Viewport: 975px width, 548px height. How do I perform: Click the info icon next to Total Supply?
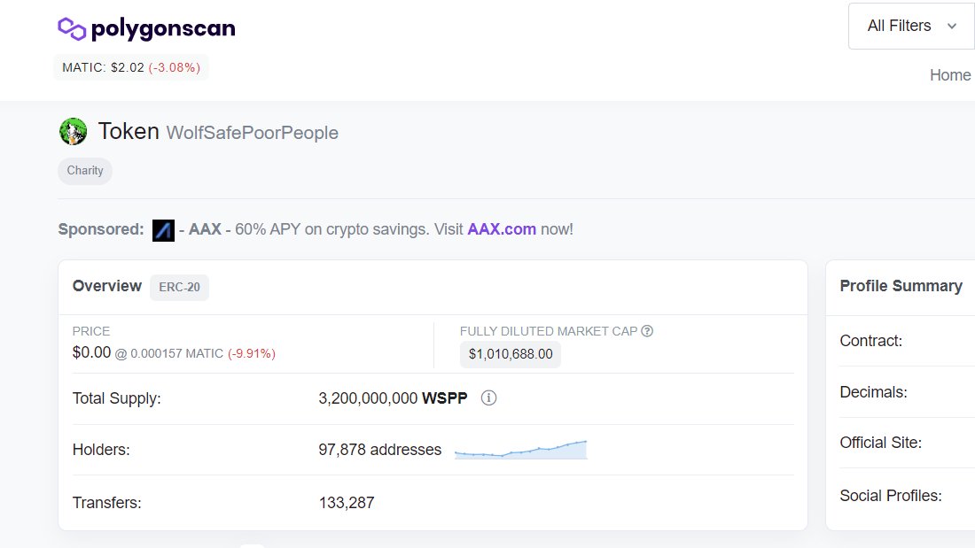click(488, 398)
